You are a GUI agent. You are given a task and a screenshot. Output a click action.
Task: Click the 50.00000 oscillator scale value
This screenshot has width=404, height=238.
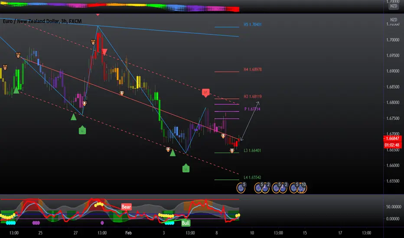394,206
